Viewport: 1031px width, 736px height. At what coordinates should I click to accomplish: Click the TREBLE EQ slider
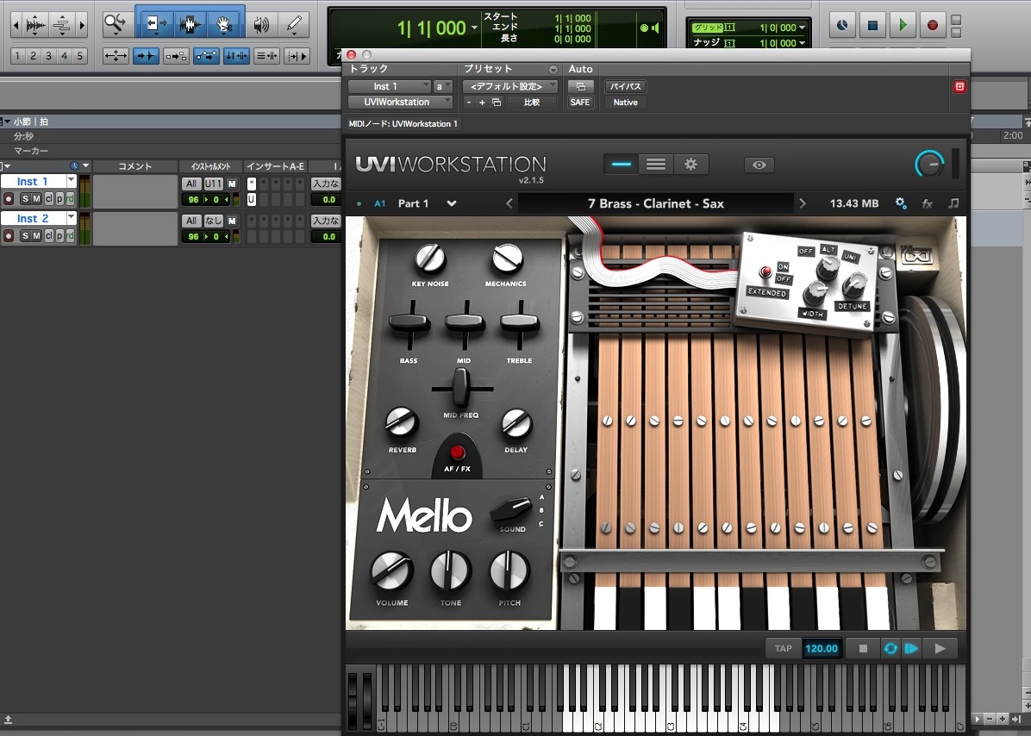520,324
